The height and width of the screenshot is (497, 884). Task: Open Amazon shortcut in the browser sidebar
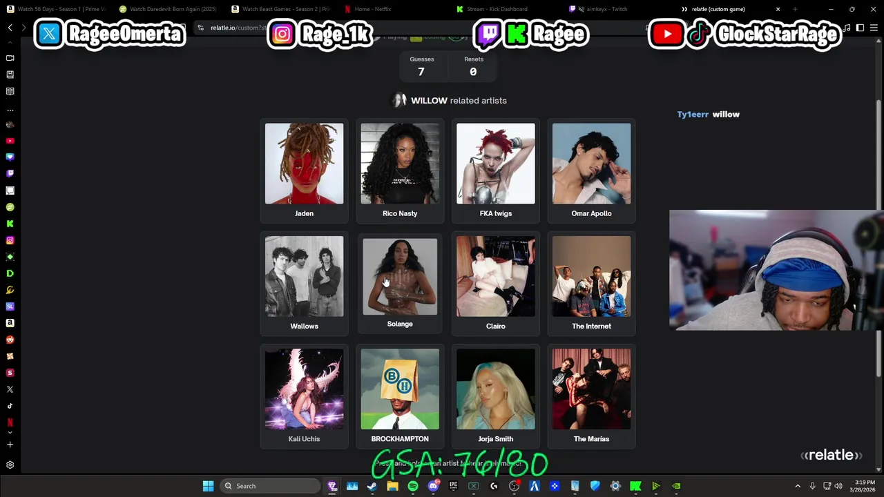click(x=10, y=323)
